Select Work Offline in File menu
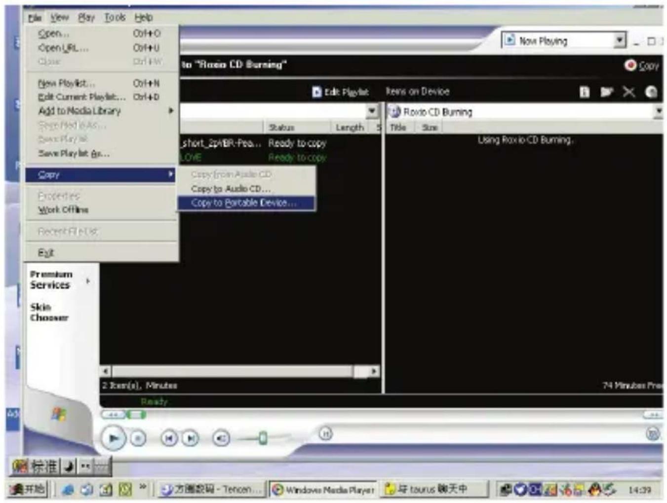 (101, 210)
